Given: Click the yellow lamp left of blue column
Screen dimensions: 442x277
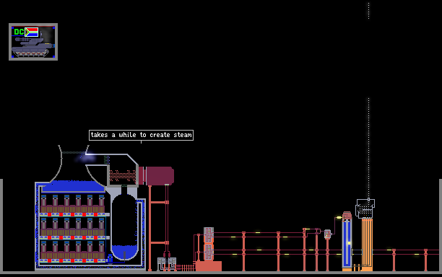Looking at the screenshot, I should click(x=339, y=217).
